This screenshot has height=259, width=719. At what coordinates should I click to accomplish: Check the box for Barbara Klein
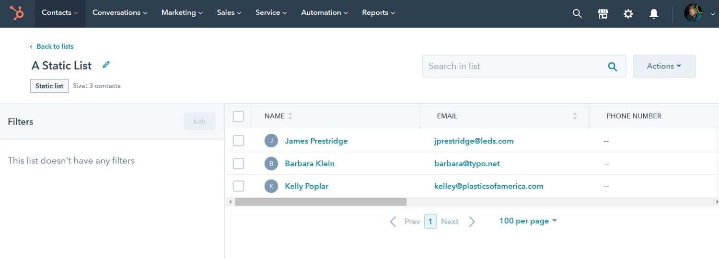pos(238,163)
